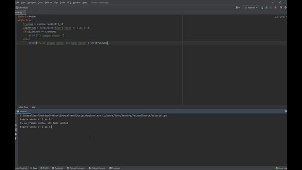Open Run panel options gear icon
Viewport: 302px width, 170px height.
point(285,111)
